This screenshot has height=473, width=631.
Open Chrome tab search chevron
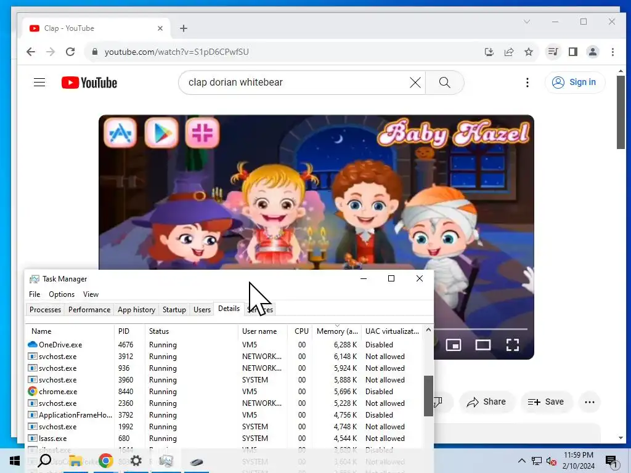(527, 22)
